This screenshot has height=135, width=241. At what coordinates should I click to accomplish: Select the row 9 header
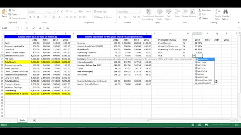2,62
